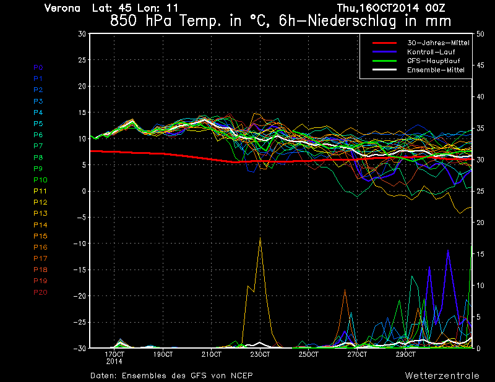This screenshot has width=495, height=382.
Task: Select the P5 ensemble member label
Action: coord(38,124)
